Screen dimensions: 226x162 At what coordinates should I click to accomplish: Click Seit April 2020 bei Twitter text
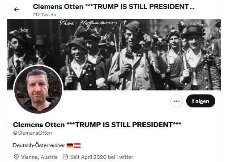point(102,157)
